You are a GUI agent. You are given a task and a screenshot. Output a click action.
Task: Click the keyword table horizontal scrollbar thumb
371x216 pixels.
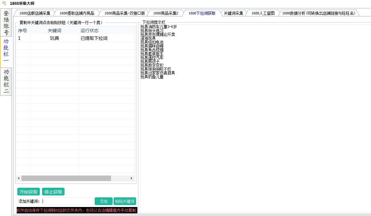[66, 178]
